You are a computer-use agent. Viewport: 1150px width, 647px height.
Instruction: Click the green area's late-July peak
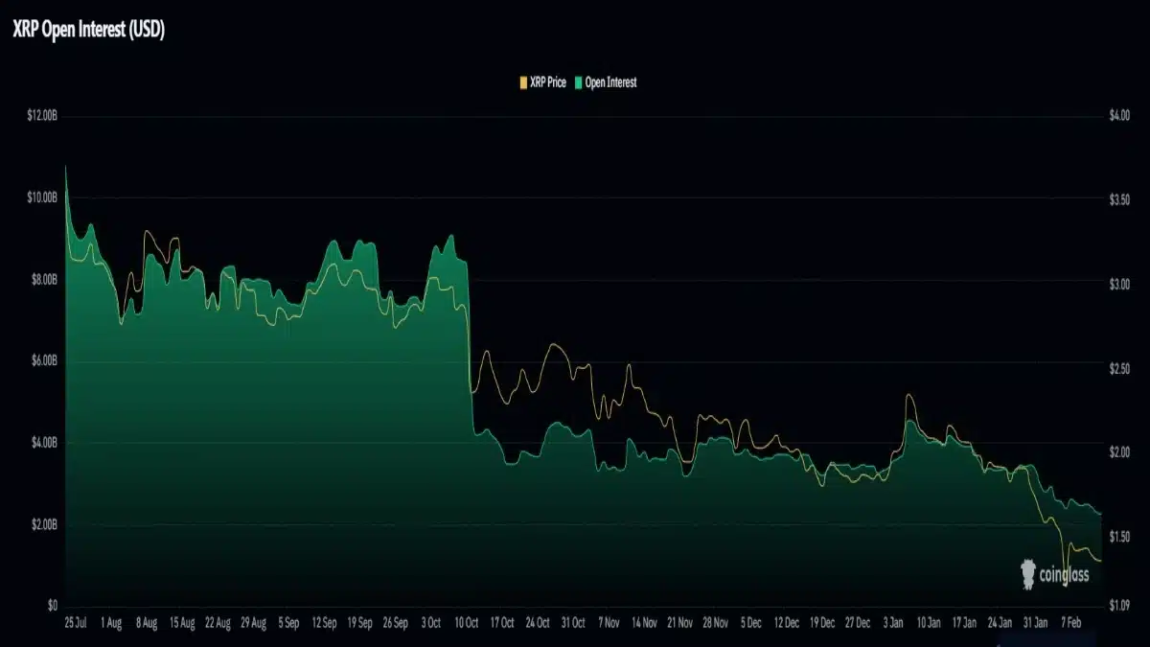coord(64,168)
